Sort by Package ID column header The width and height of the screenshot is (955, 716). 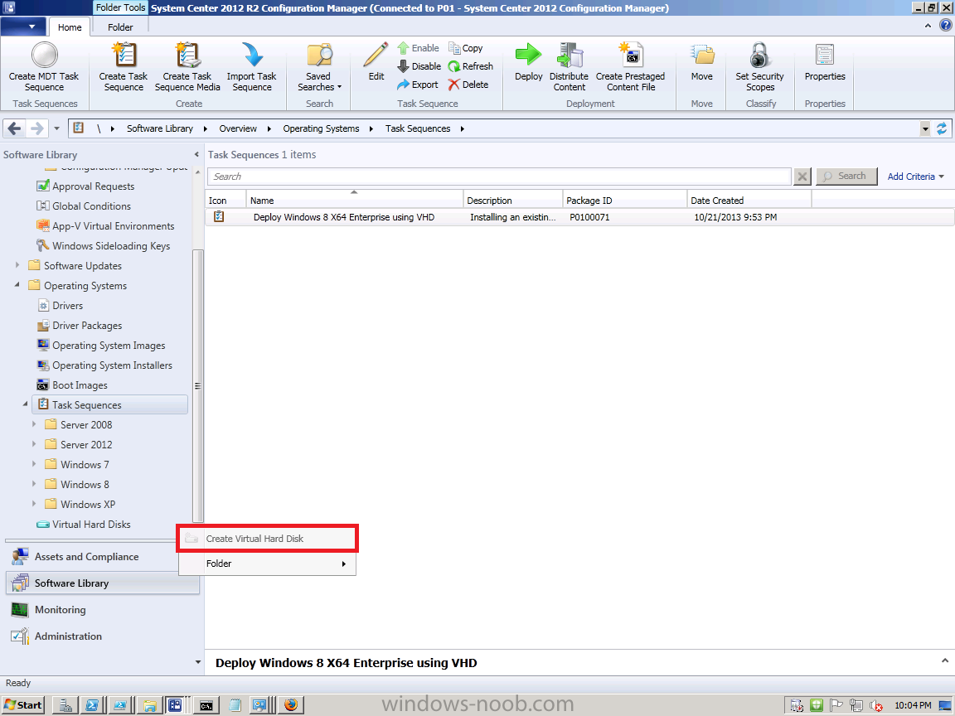624,201
